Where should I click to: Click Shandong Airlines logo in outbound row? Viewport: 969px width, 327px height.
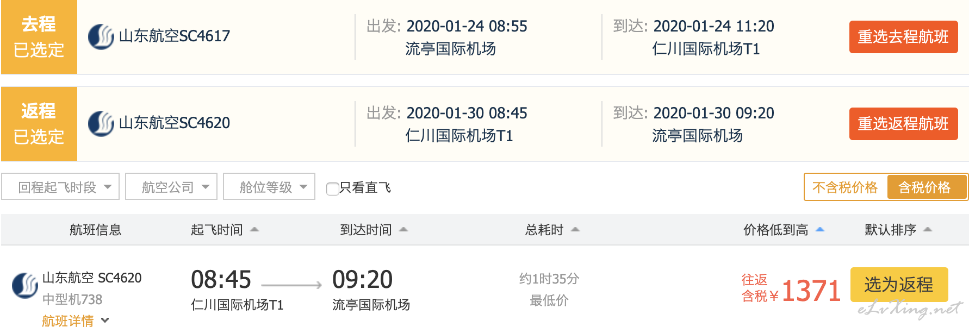click(101, 37)
